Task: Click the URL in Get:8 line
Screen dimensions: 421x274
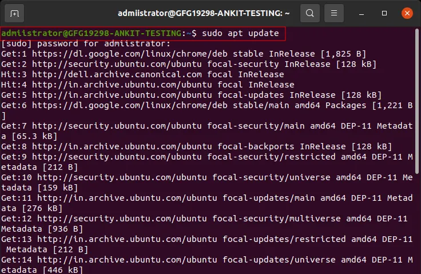Action: pyautogui.click(x=122, y=146)
